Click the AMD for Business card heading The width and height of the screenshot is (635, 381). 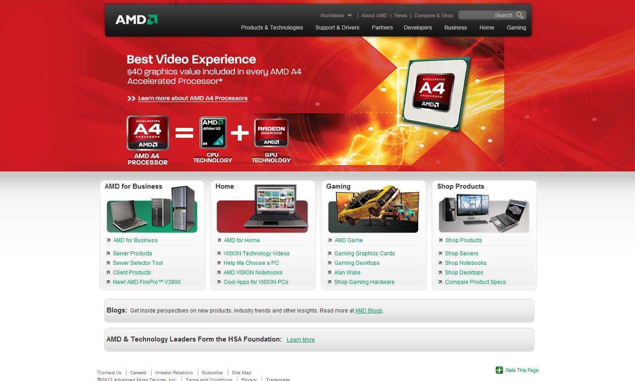point(133,186)
